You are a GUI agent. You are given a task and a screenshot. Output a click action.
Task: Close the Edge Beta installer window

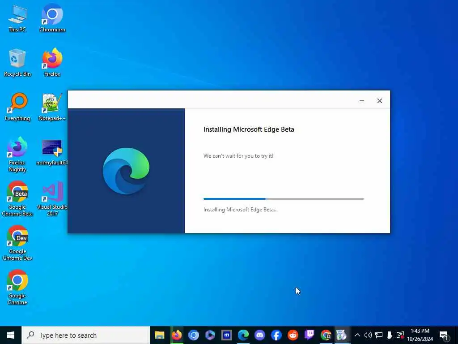(379, 101)
